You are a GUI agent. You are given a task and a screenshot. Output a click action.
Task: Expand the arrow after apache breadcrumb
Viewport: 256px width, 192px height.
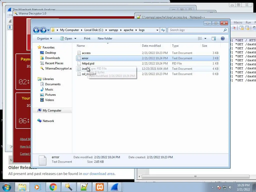(136, 30)
